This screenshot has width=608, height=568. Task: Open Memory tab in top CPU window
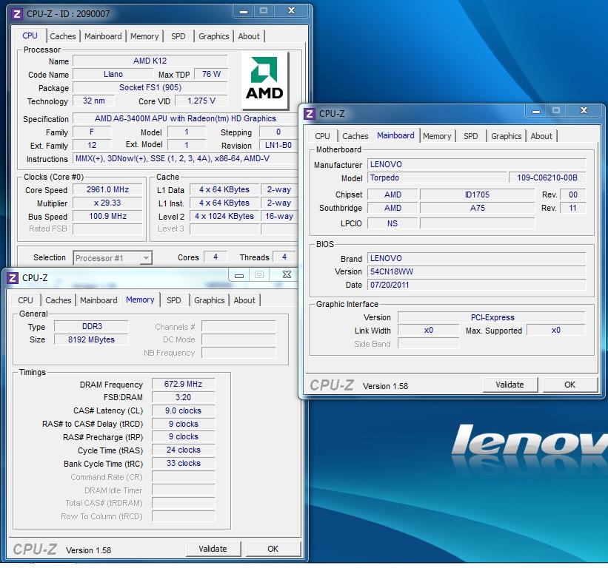[144, 36]
